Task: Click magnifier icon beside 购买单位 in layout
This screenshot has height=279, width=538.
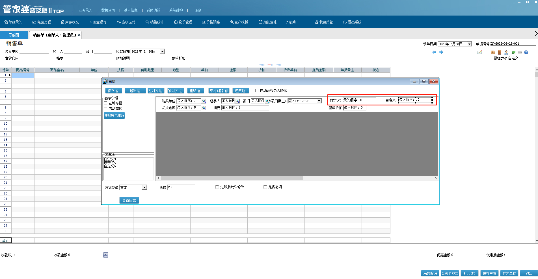Action: [x=204, y=101]
